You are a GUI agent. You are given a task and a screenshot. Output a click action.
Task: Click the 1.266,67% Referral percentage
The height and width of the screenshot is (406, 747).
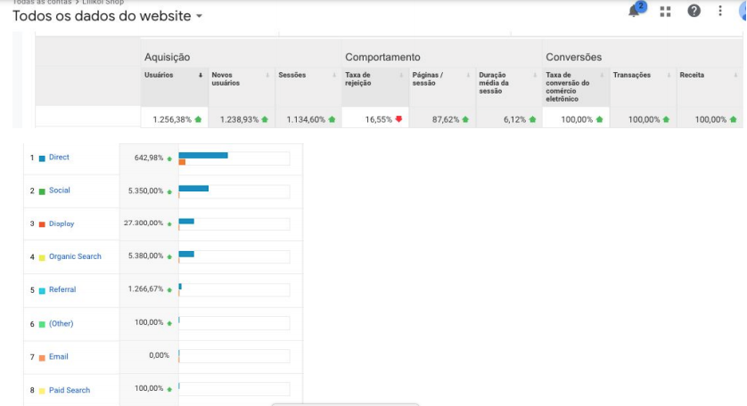pos(145,288)
